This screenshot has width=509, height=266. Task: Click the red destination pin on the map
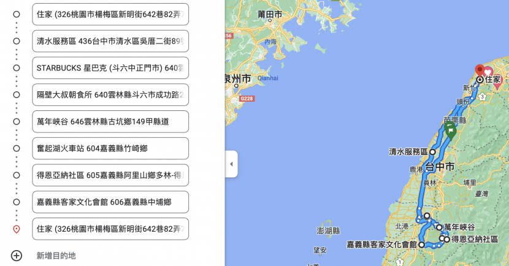pyautogui.click(x=480, y=70)
